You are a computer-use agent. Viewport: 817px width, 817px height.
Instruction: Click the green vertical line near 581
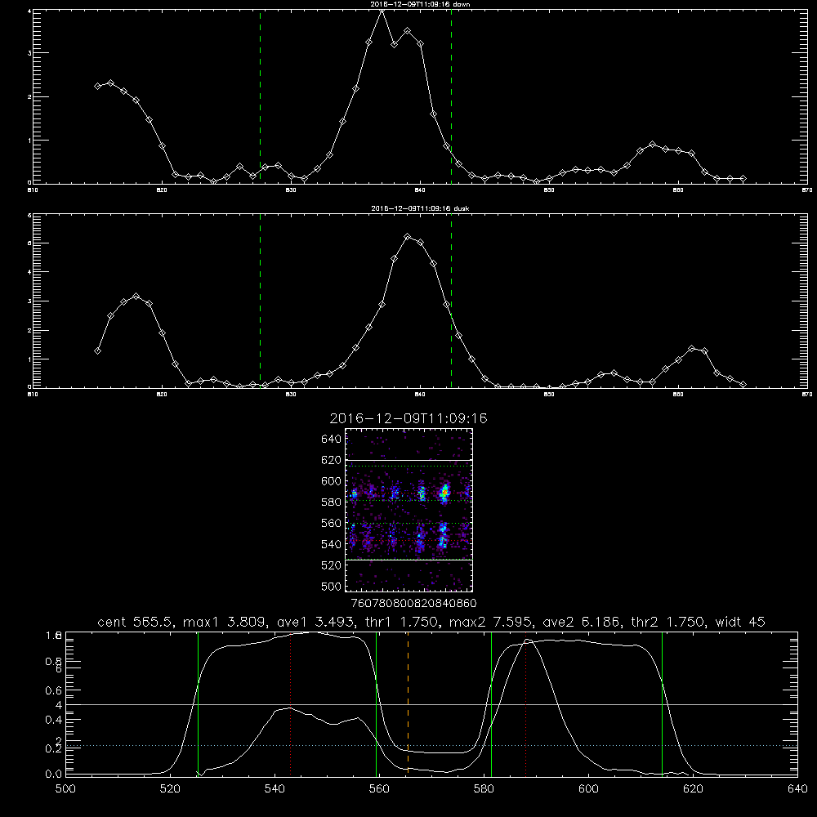pyautogui.click(x=491, y=703)
